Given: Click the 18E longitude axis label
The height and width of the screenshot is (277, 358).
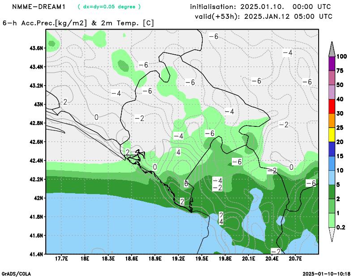Looking at the screenshot, I should point(85,259).
